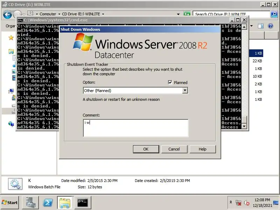Open the Computer icon in navigation pane

point(11,91)
